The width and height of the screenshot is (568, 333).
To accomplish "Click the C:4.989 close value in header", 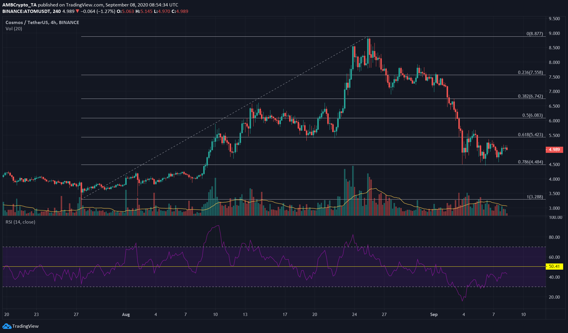I will click(x=180, y=11).
